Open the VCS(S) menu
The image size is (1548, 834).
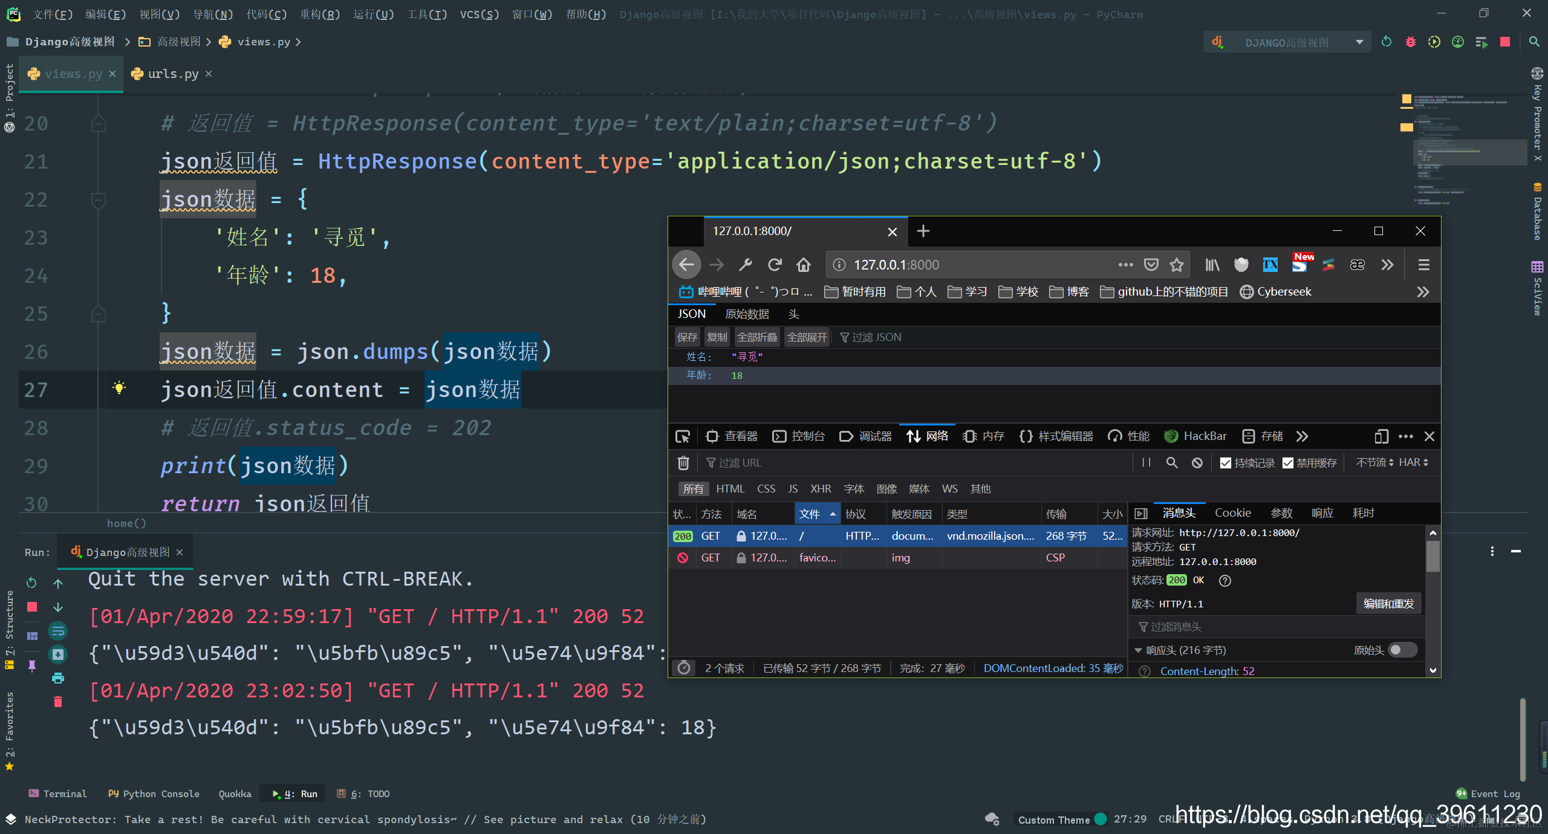[480, 14]
